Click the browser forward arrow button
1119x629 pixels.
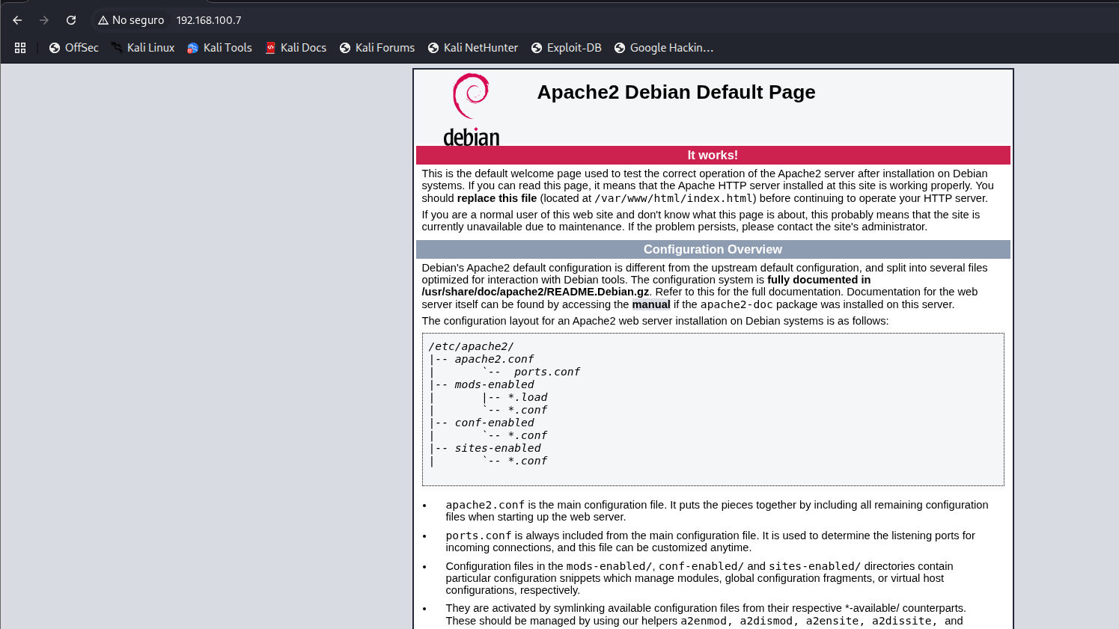coord(44,20)
